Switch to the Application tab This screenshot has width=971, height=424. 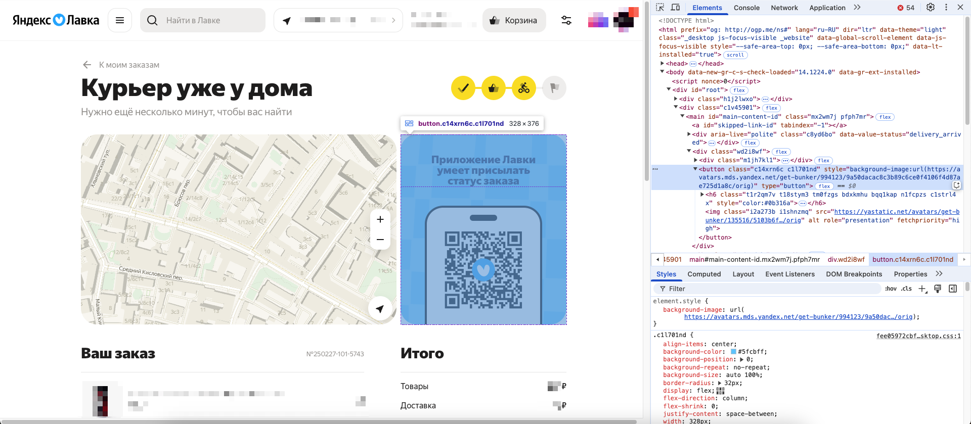[x=827, y=8]
